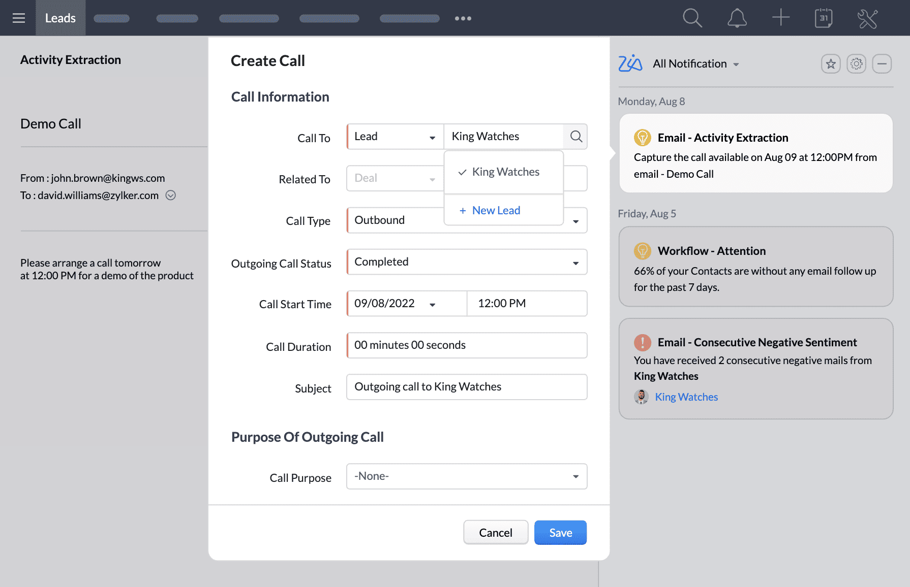The image size is (910, 587).
Task: Open the All Notification dropdown
Action: click(x=695, y=64)
